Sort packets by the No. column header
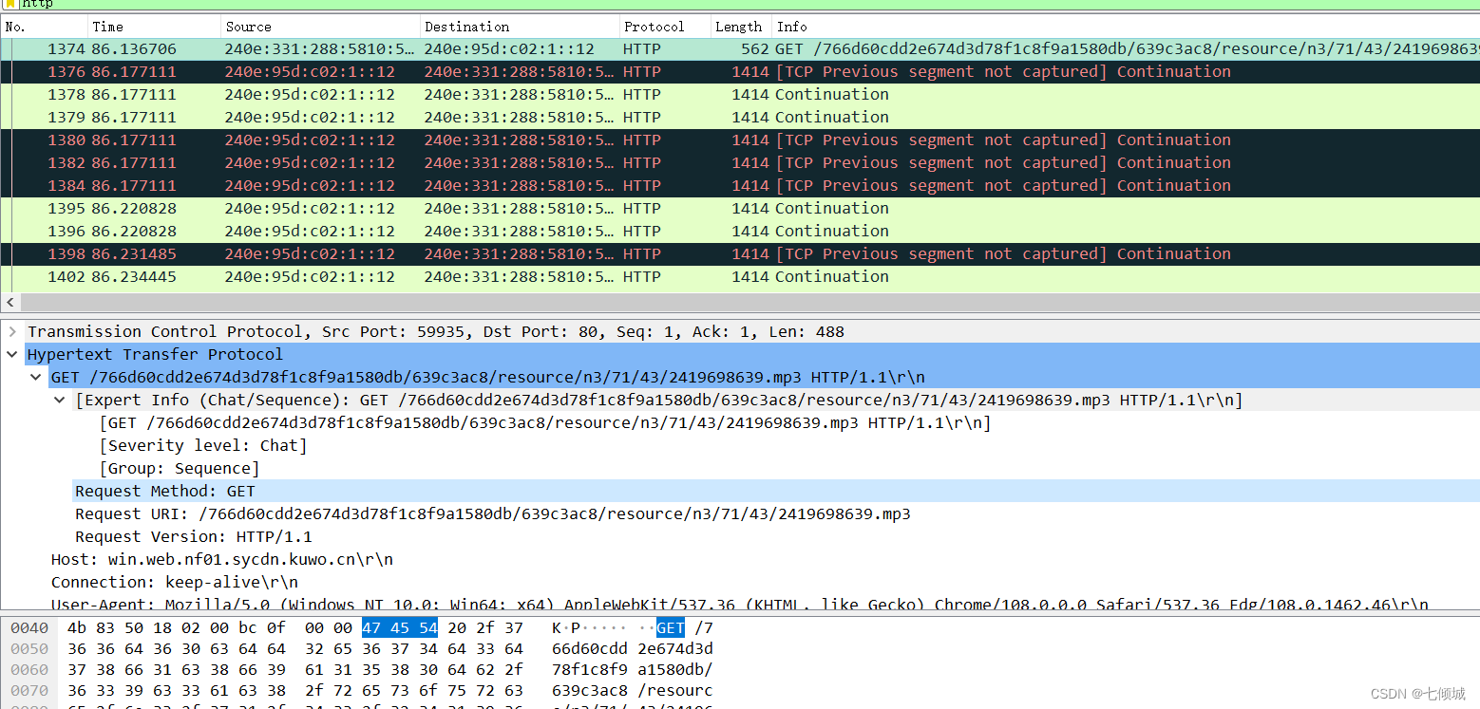 44,27
